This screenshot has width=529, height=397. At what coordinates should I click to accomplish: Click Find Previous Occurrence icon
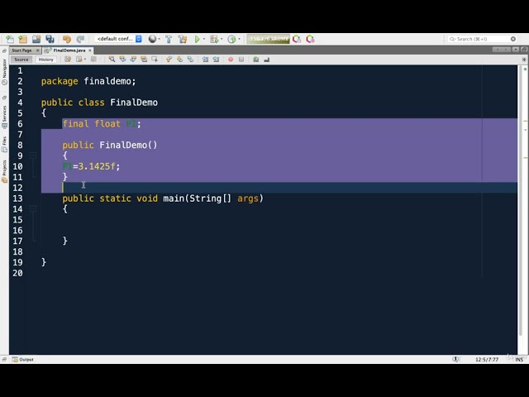122,60
